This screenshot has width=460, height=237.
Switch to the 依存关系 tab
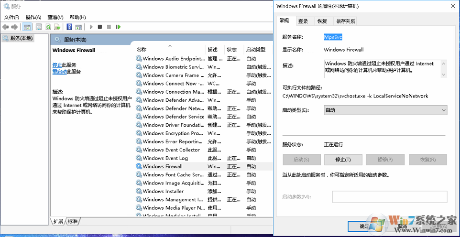[x=346, y=21]
